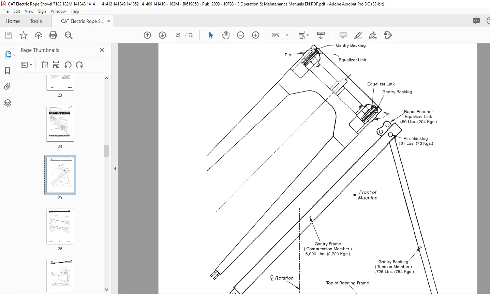Select page 25 thumbnail
This screenshot has height=294, width=490.
(60, 175)
